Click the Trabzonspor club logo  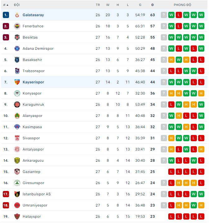pos(17,71)
